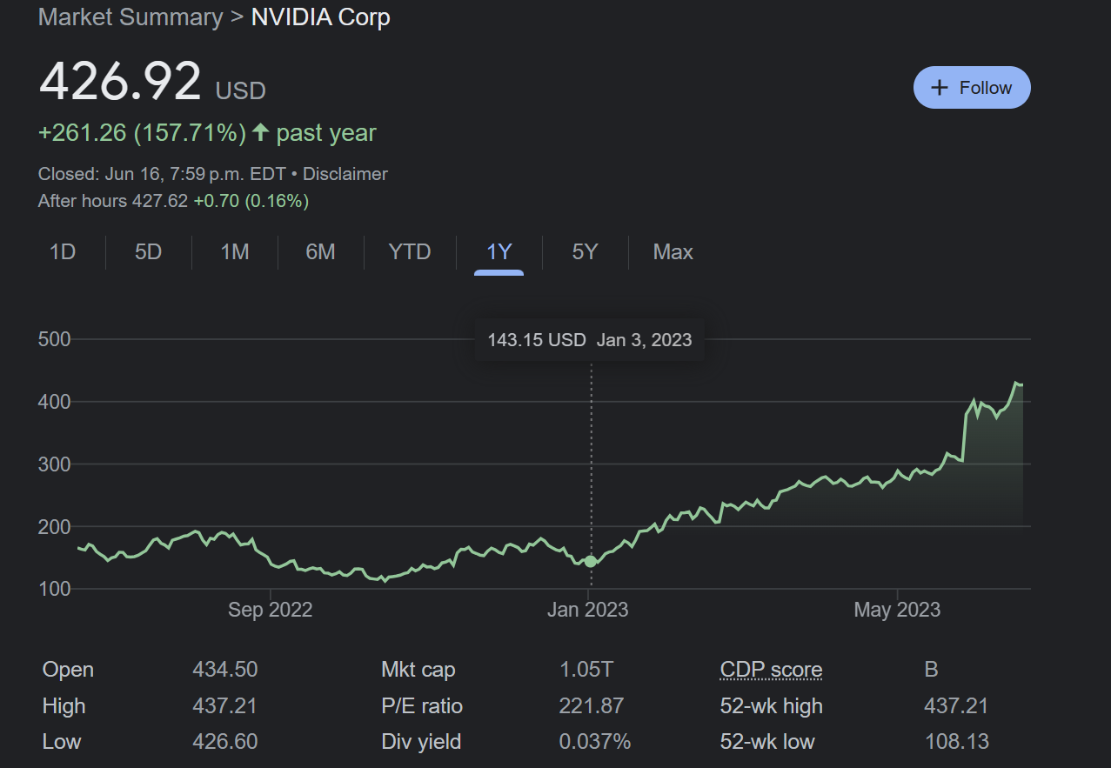Image resolution: width=1111 pixels, height=768 pixels.
Task: Click the highlighted Jan 3 chart data point
Action: pos(591,561)
